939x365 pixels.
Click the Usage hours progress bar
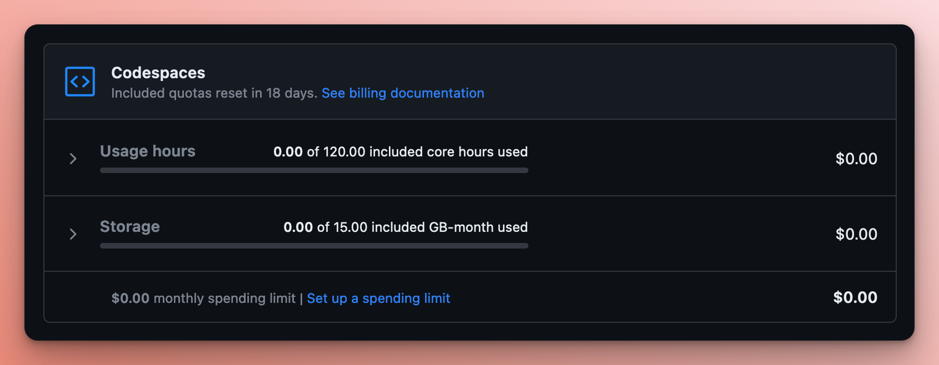[313, 170]
